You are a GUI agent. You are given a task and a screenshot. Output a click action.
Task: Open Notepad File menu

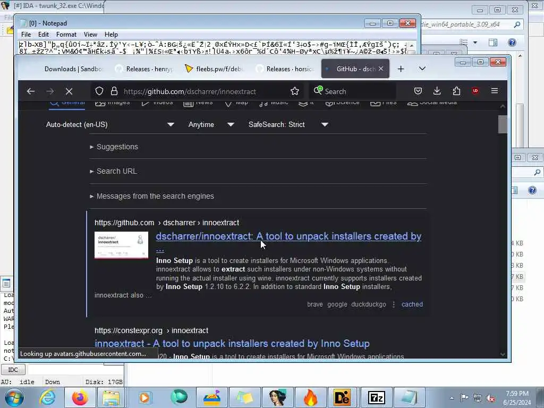point(26,35)
